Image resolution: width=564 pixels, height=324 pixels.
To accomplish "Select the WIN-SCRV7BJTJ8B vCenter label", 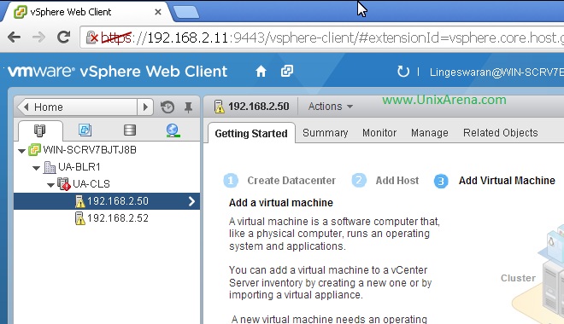I will [x=90, y=149].
